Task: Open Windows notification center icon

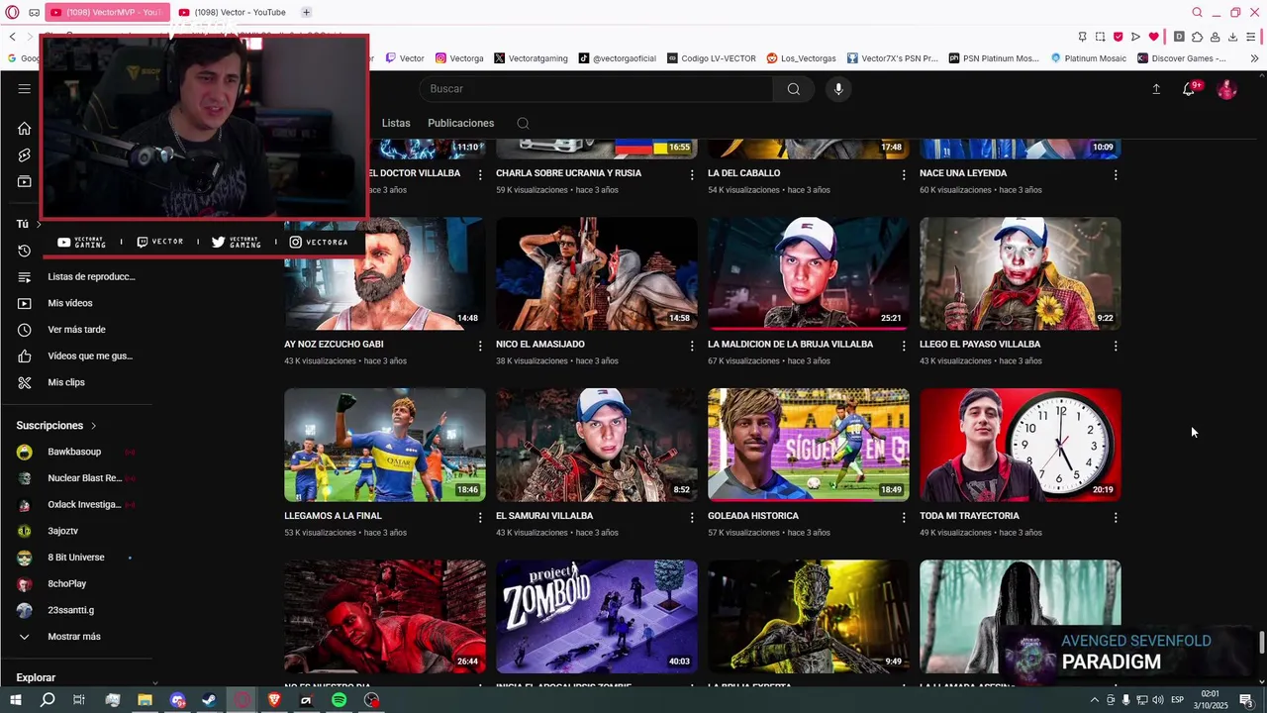Action: coord(1246,700)
